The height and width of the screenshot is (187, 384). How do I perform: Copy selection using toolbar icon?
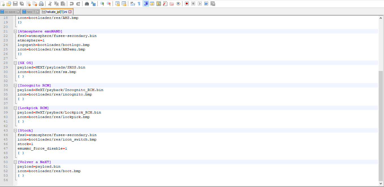(x=56, y=4)
